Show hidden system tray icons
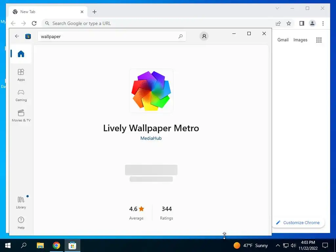The image size is (336, 252). tap(278, 245)
